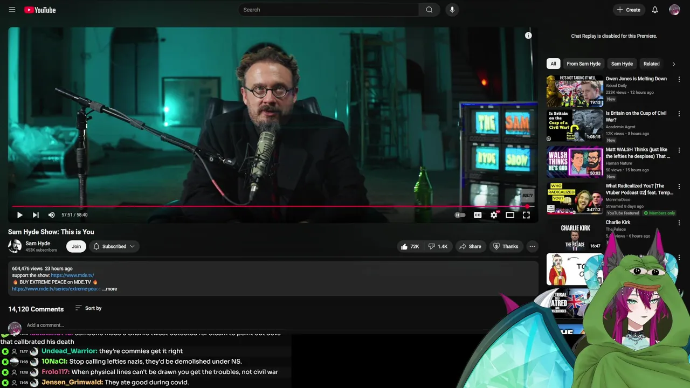The width and height of the screenshot is (690, 388).
Task: Open the account avatar menu
Action: (x=674, y=10)
